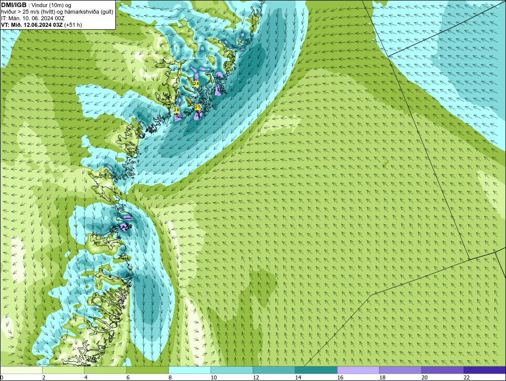Click the yellow gust label 28
The height and width of the screenshot is (381, 506).
(x=177, y=110)
